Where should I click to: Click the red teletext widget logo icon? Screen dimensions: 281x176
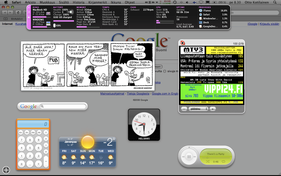point(182,43)
